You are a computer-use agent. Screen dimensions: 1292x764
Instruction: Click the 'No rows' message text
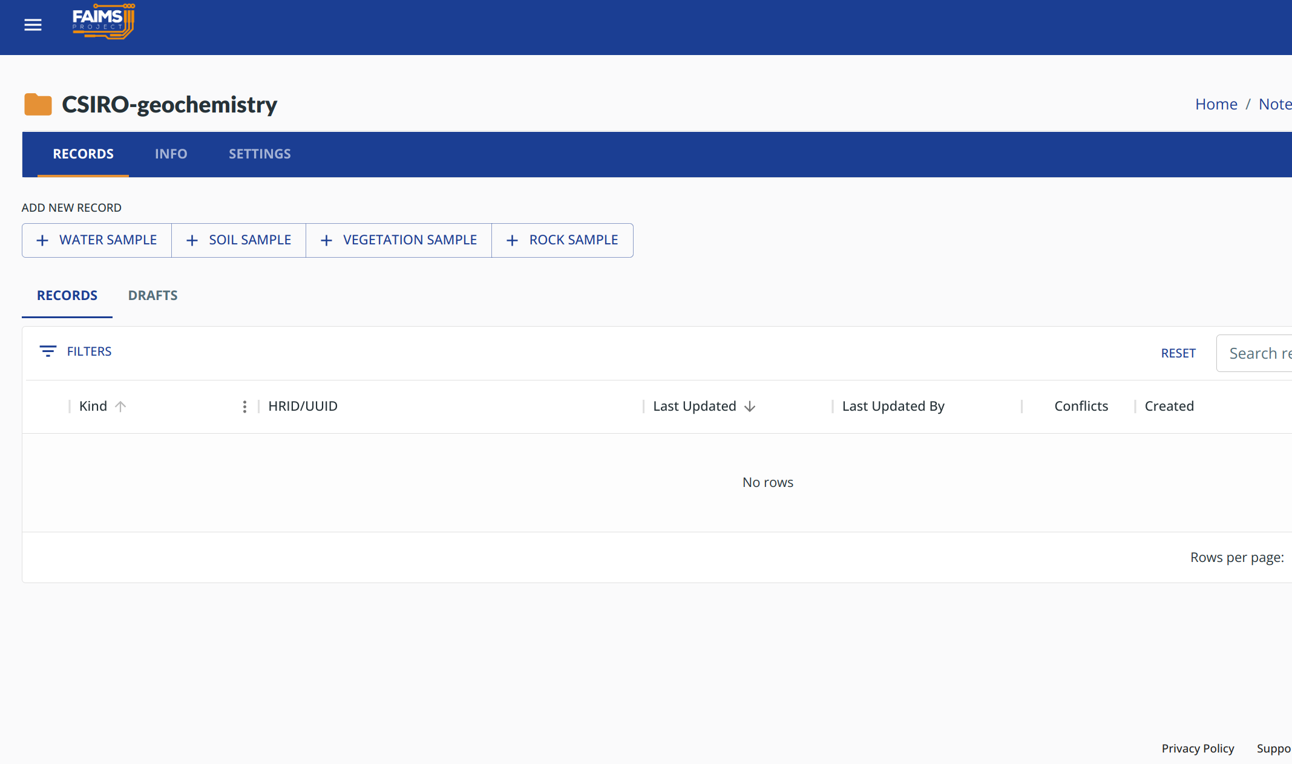768,482
